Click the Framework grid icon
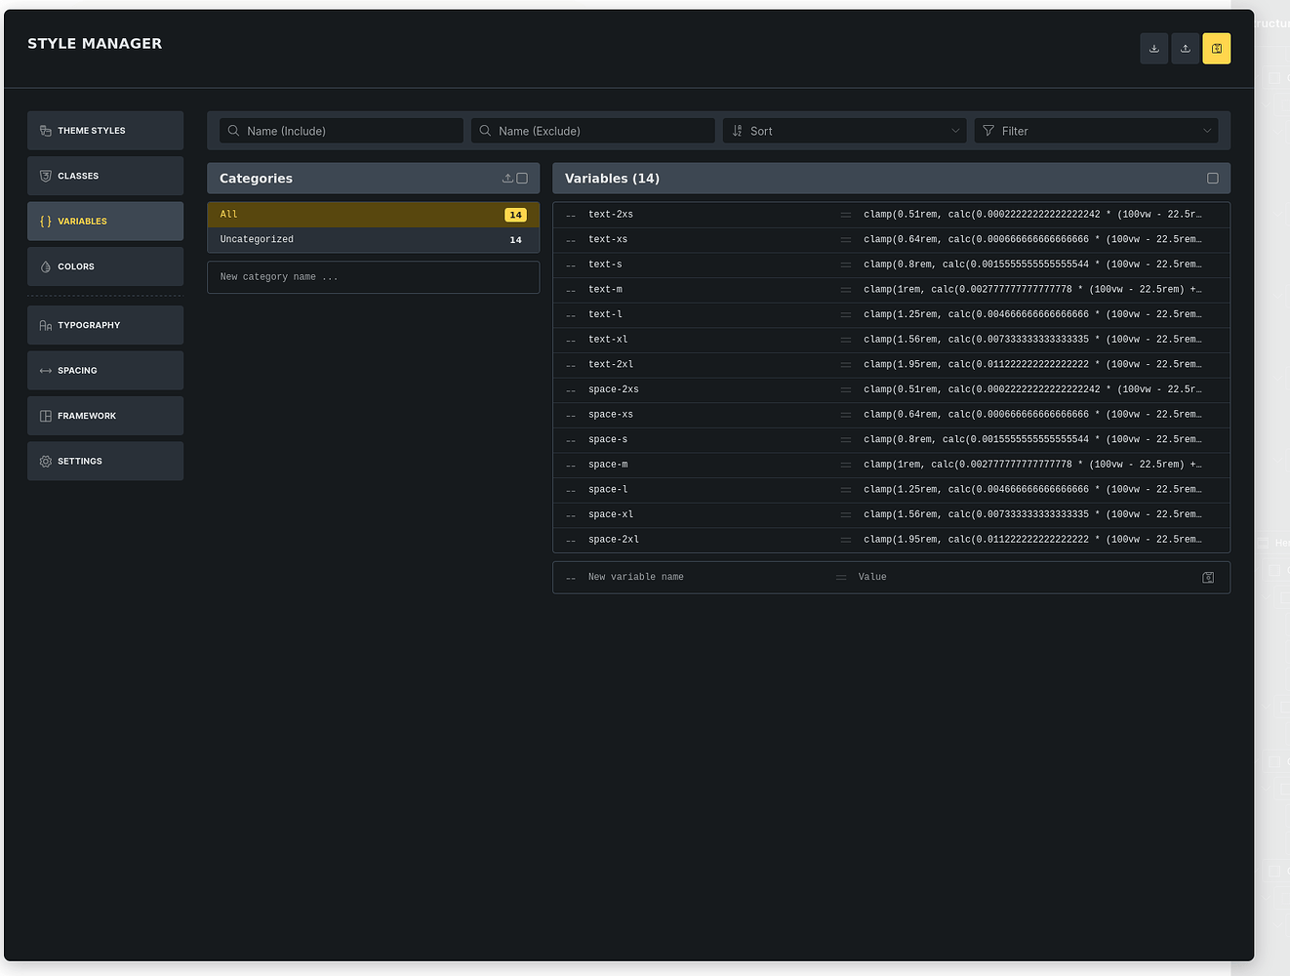Screen dimensions: 1290x976 tap(45, 415)
